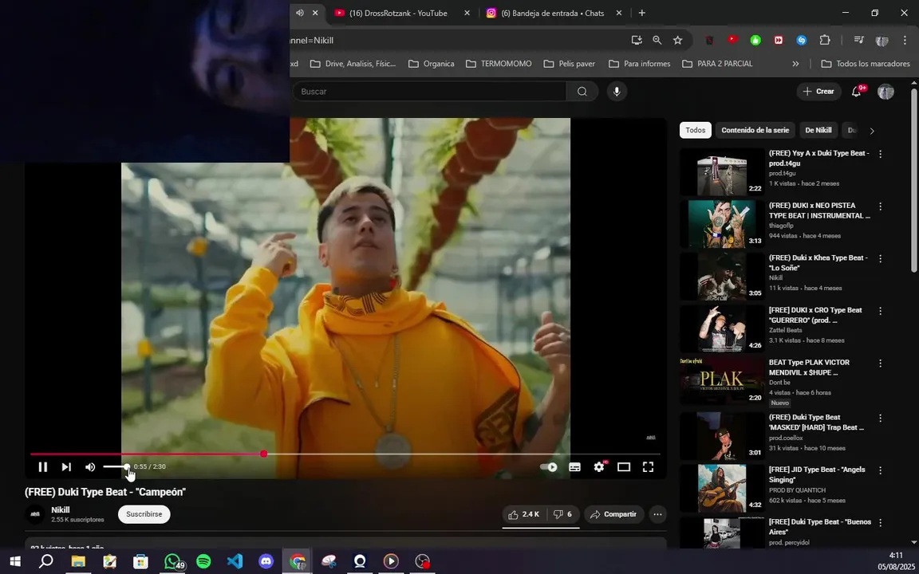919x574 pixels.
Task: Open menu for MASKED Trap Beat video
Action: (881, 419)
